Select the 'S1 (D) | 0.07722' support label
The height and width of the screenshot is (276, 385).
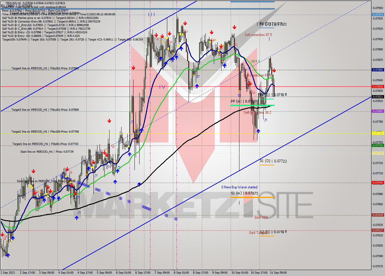pos(273,161)
